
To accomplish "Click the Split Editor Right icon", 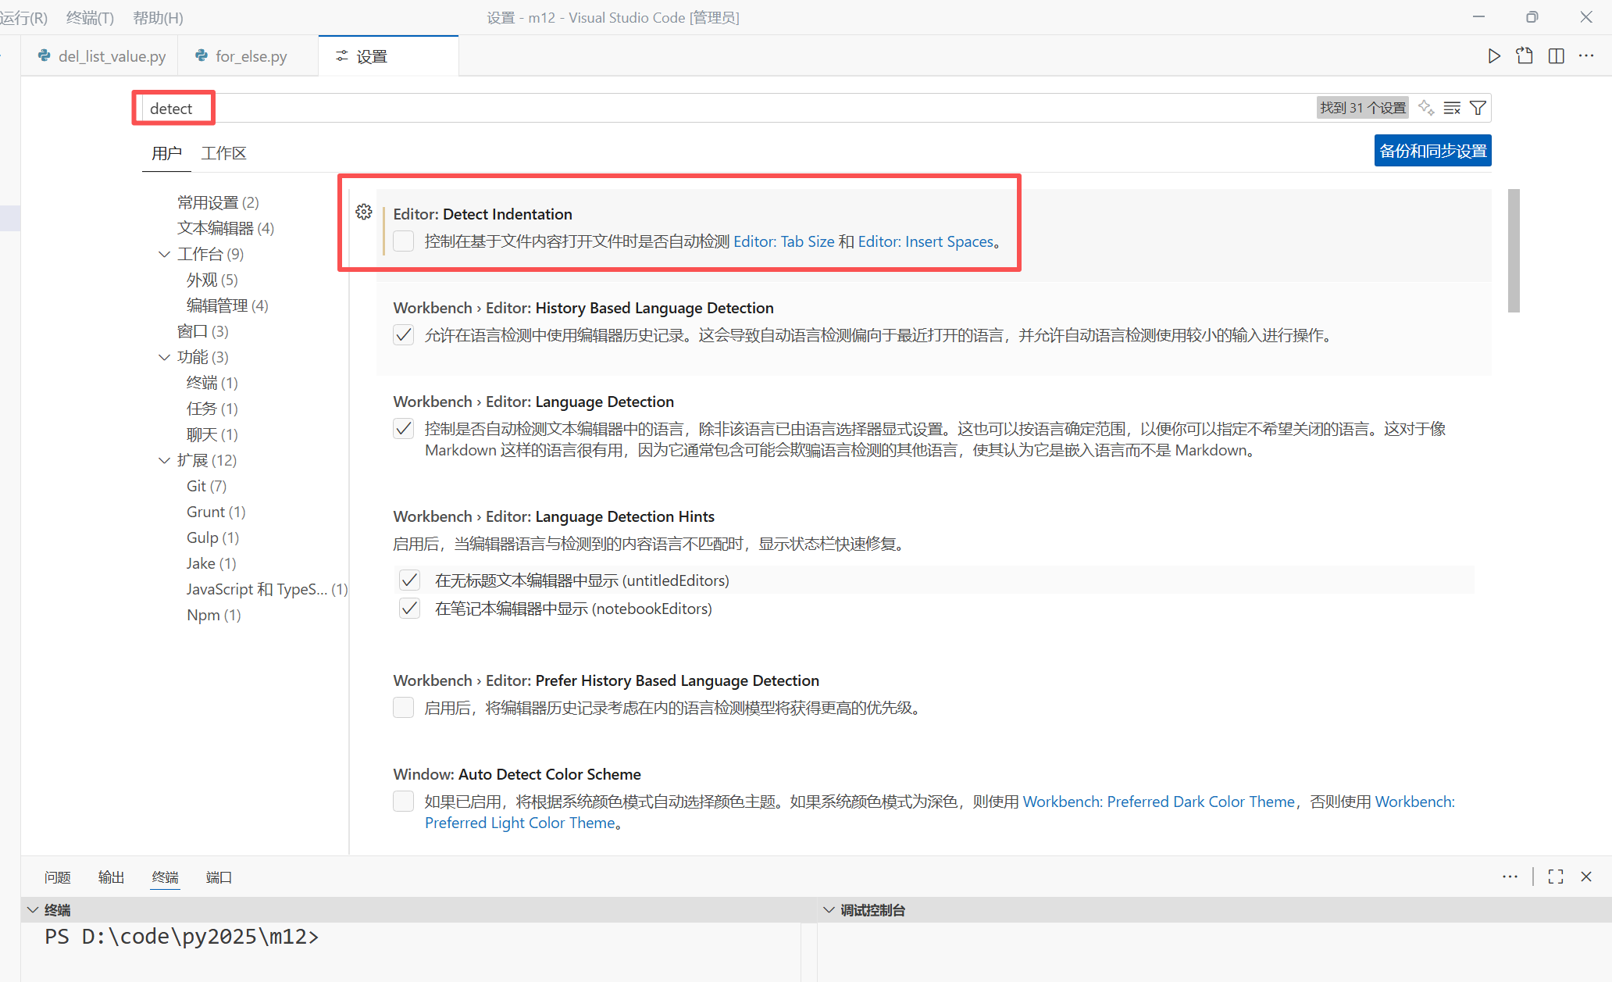I will (x=1556, y=56).
